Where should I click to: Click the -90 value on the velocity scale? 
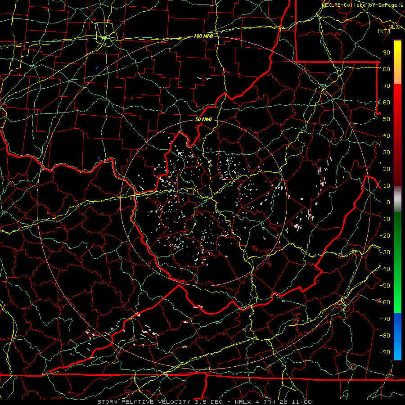click(x=385, y=352)
